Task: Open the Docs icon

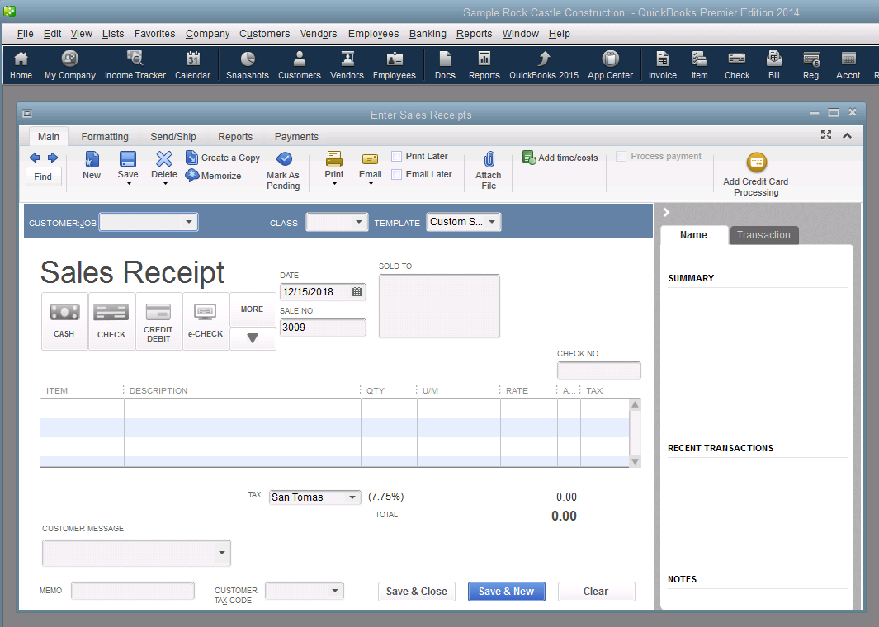Action: pos(445,65)
